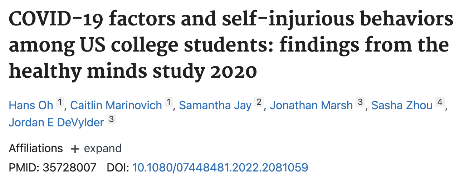This screenshot has height=184, width=465.
Task: Click affiliation superscript 3 after Jonathan Marsh
Action: [x=360, y=103]
